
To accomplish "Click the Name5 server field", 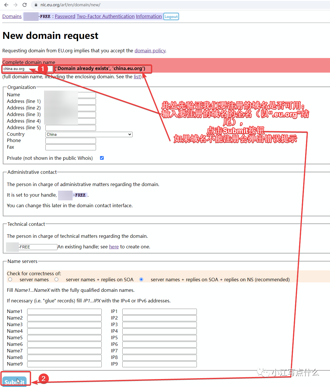I will point(64,338).
